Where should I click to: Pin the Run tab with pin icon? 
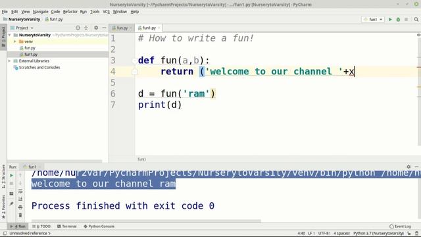coord(12,203)
